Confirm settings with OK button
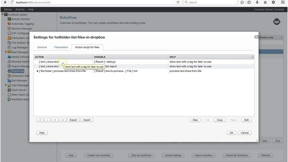Viewport: 288px width, 162px height. (231, 133)
